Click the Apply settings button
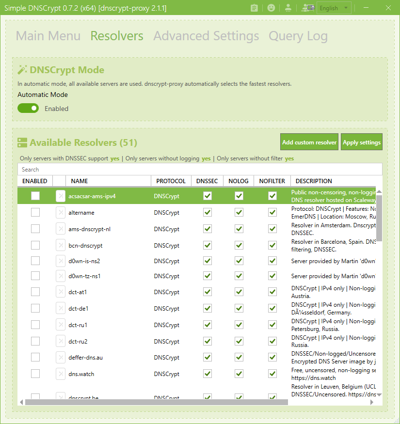This screenshot has width=400, height=424. point(362,142)
